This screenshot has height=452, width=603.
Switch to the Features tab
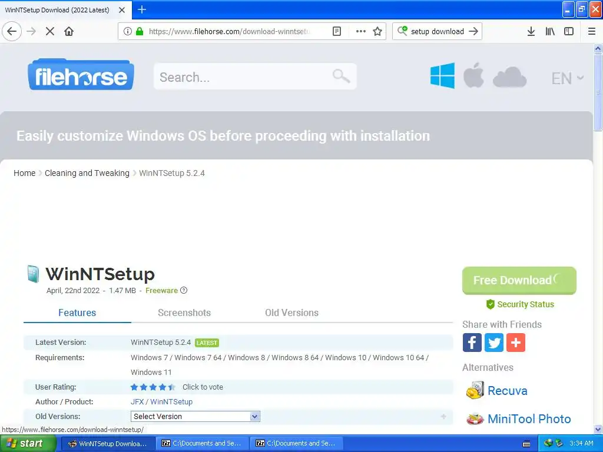click(x=77, y=313)
